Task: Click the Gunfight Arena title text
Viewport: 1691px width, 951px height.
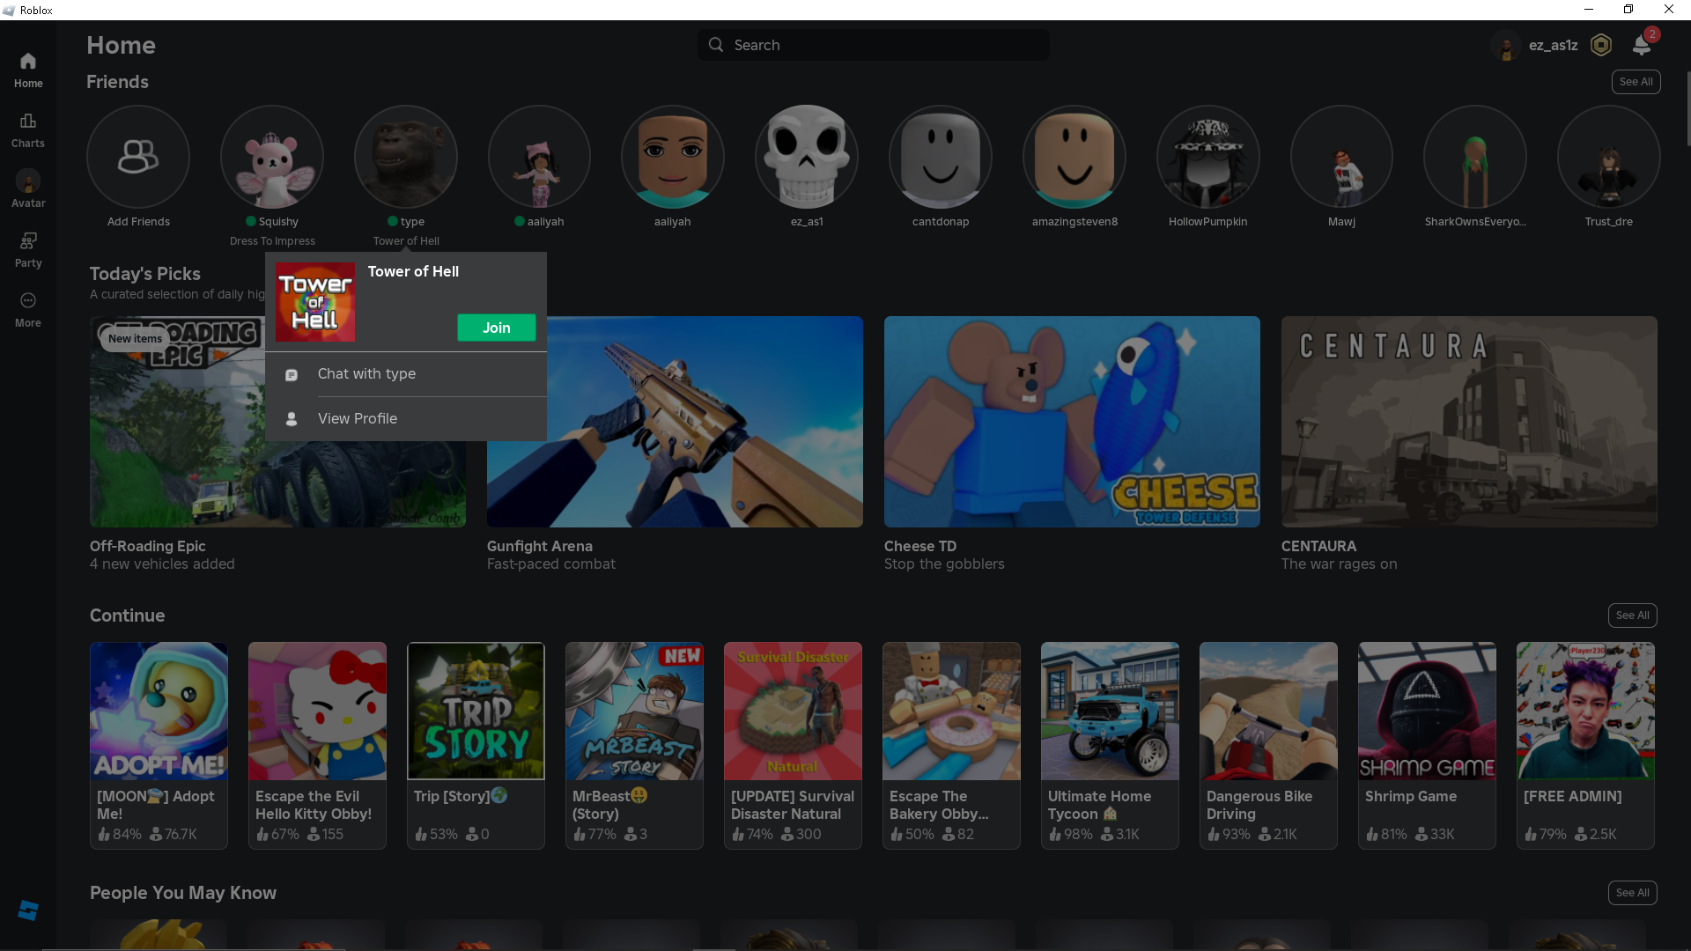Action: 540,546
